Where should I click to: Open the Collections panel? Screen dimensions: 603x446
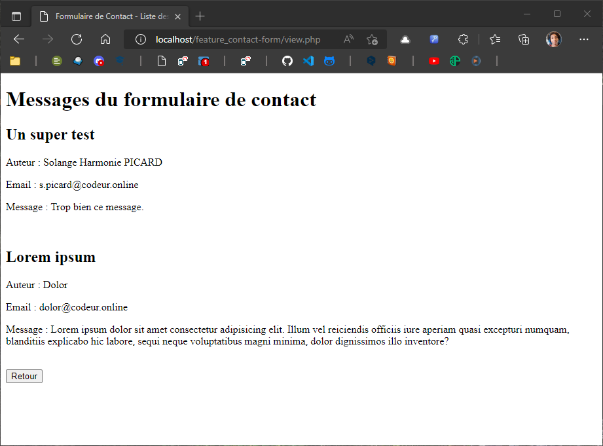point(524,39)
